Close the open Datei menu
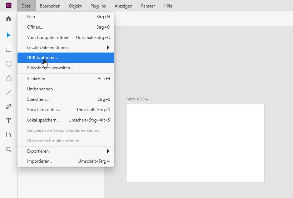Screen dimensions: 293x198 pyautogui.click(x=26, y=6)
